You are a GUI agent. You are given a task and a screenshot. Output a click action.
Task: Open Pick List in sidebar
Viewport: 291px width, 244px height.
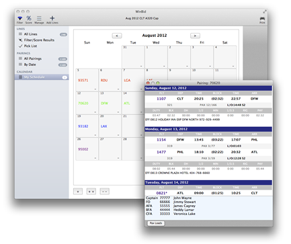30,46
